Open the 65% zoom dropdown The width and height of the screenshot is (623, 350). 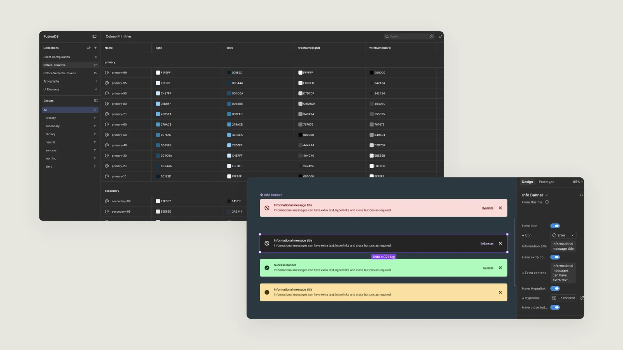click(x=578, y=182)
